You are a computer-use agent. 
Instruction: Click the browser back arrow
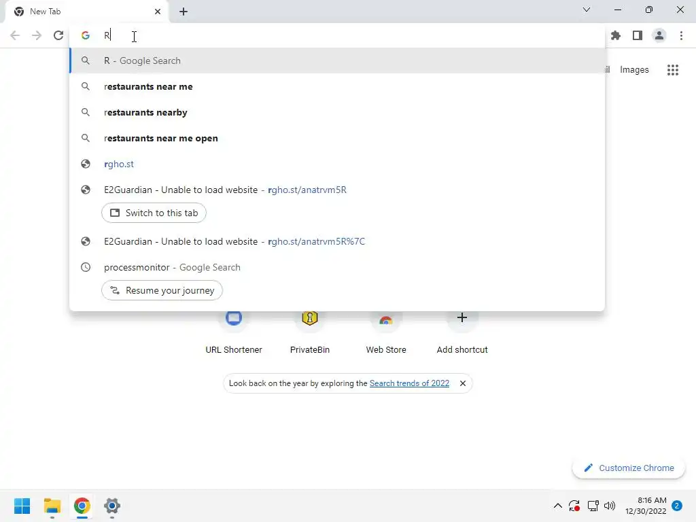pos(15,35)
